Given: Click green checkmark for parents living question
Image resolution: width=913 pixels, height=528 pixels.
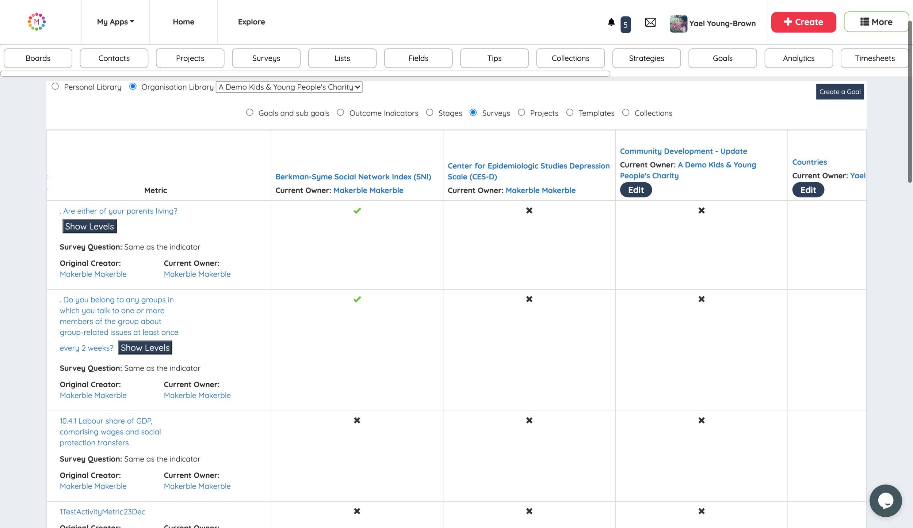Looking at the screenshot, I should point(357,211).
